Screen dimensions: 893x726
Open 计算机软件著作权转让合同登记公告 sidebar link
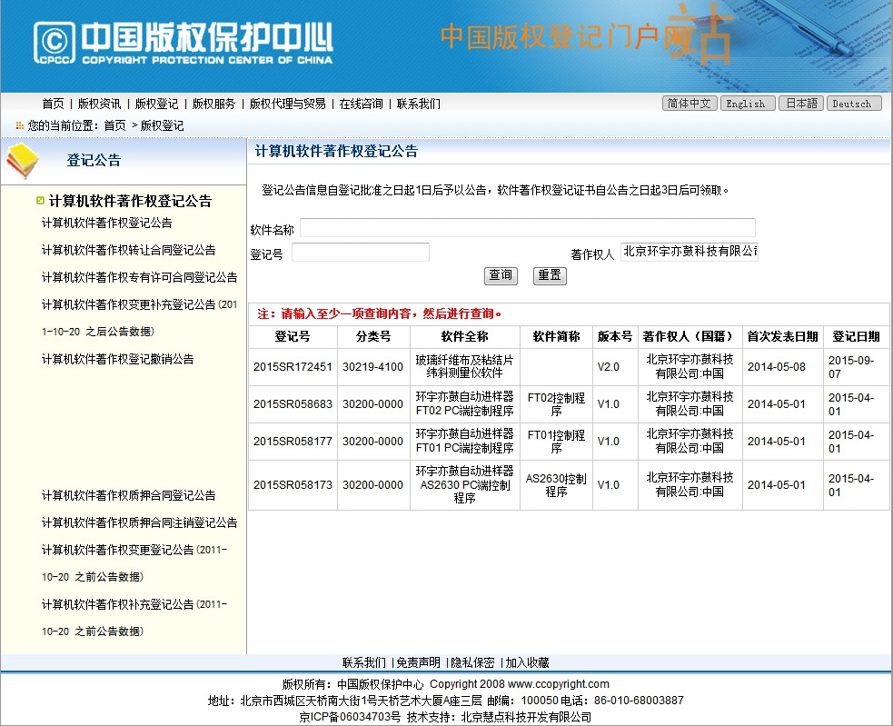[x=128, y=250]
